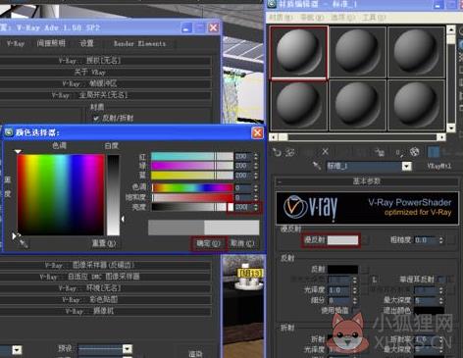Click the 3ds Max icon in color selector title

point(9,132)
